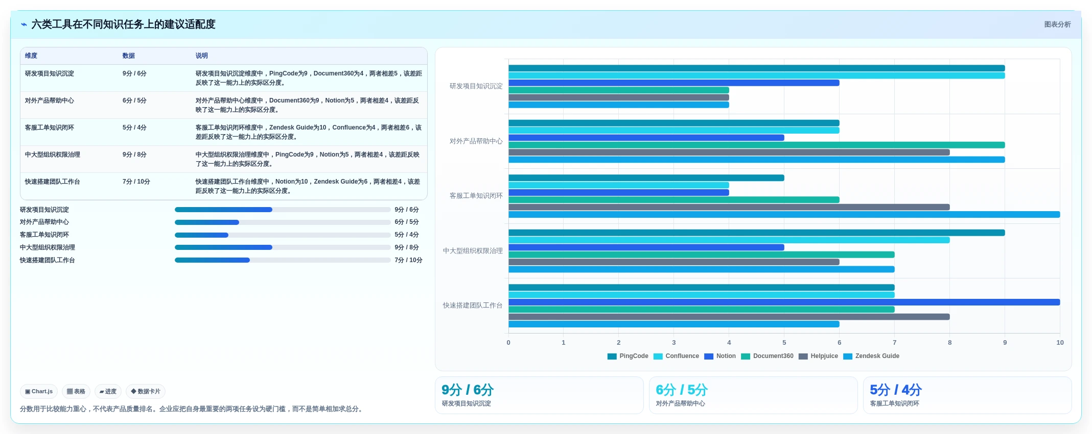Click the blue icon beside the page title

click(24, 24)
